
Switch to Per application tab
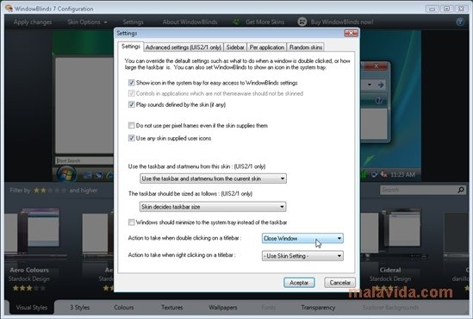tap(267, 47)
